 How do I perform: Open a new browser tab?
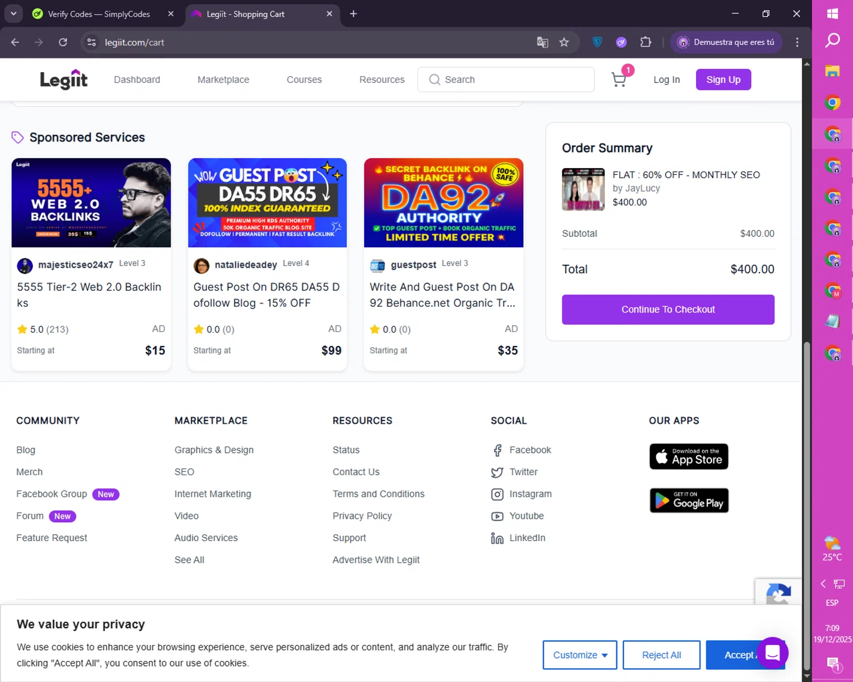point(353,14)
